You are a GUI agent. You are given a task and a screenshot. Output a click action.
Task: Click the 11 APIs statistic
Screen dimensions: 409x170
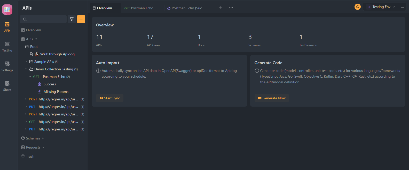tap(99, 40)
